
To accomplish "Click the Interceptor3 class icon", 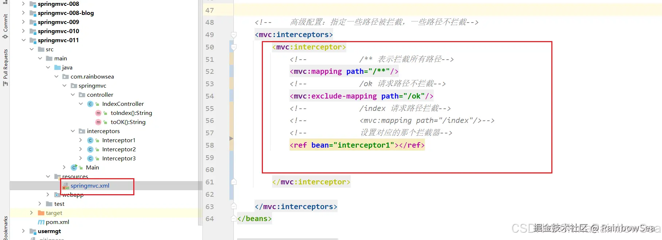I will coord(90,159).
